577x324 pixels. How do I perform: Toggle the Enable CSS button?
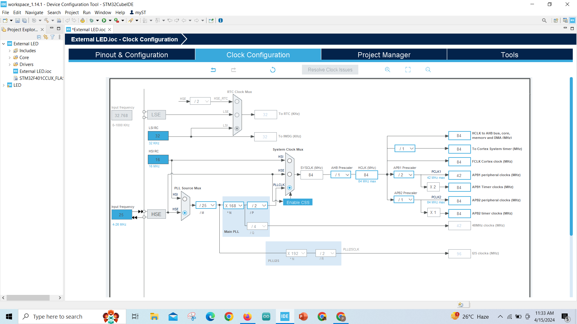coord(298,202)
